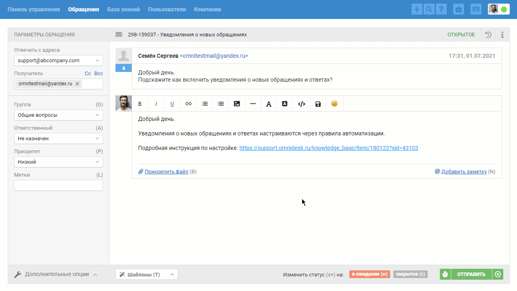The image size is (517, 291).
Task: Toggle underline formatting in the editor
Action: click(x=172, y=104)
